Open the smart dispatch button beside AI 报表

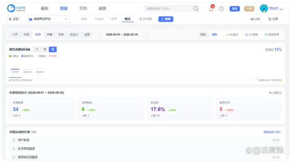tap(272, 34)
